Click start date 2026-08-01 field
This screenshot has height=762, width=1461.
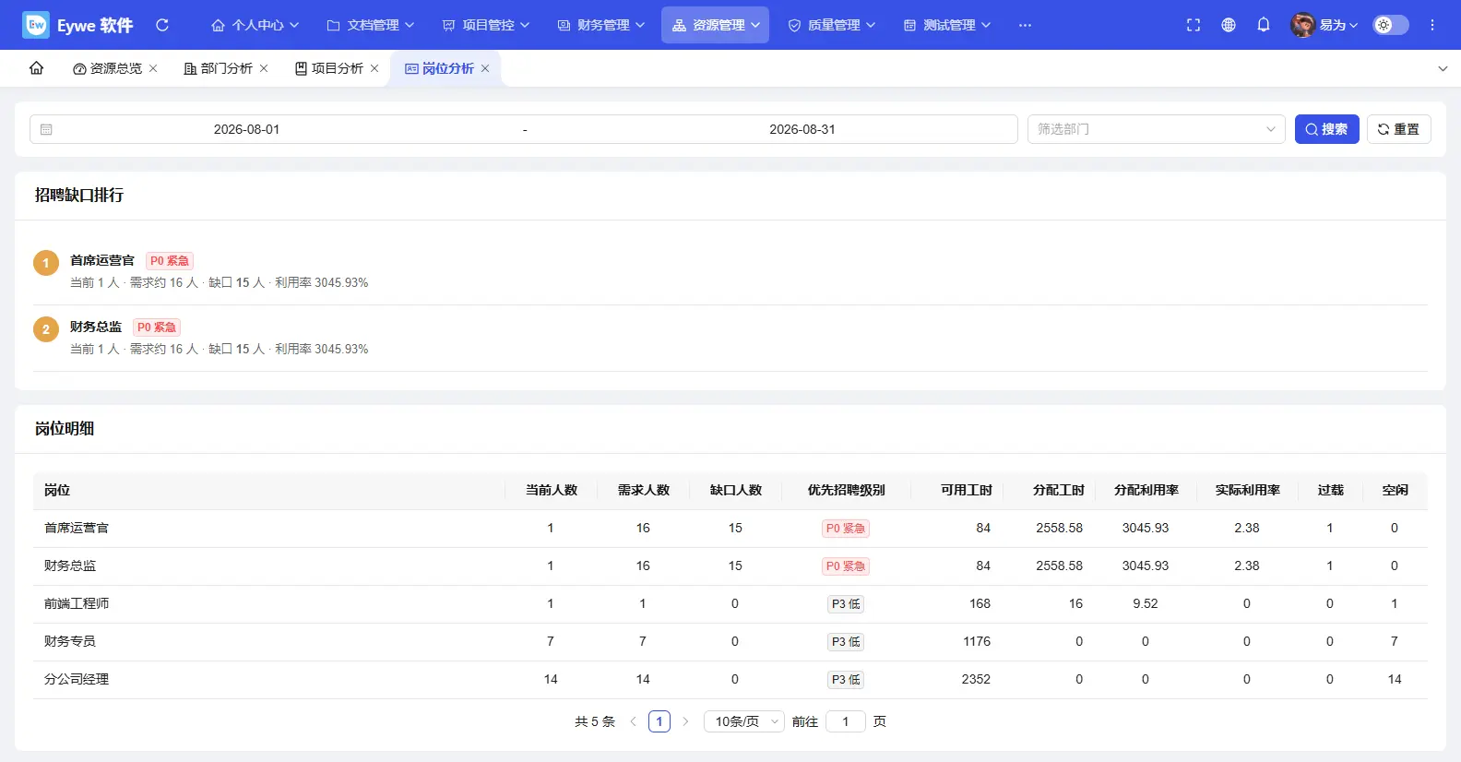[x=246, y=129]
